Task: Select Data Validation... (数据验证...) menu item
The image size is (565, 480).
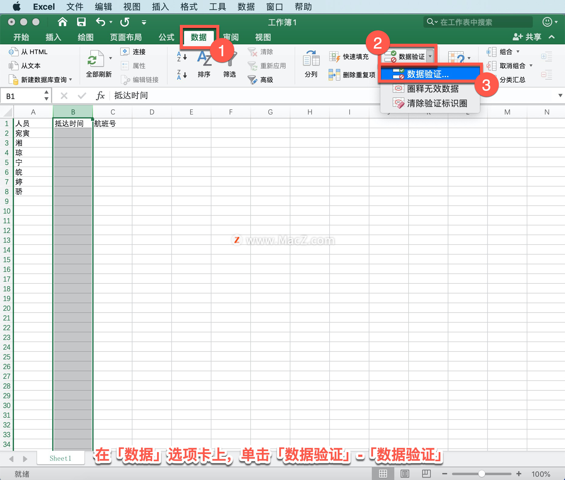Action: coord(430,74)
